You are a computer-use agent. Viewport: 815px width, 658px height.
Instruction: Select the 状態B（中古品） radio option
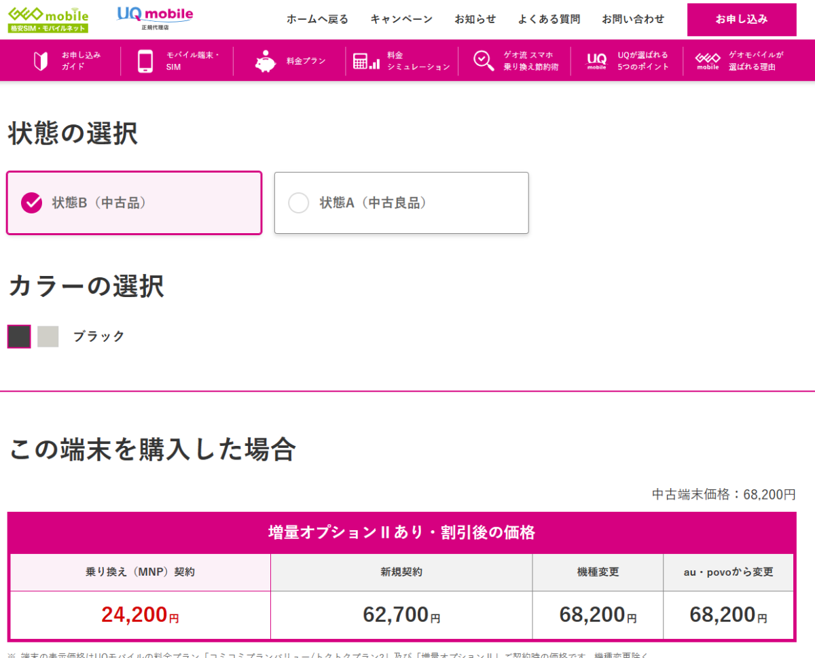coord(32,203)
